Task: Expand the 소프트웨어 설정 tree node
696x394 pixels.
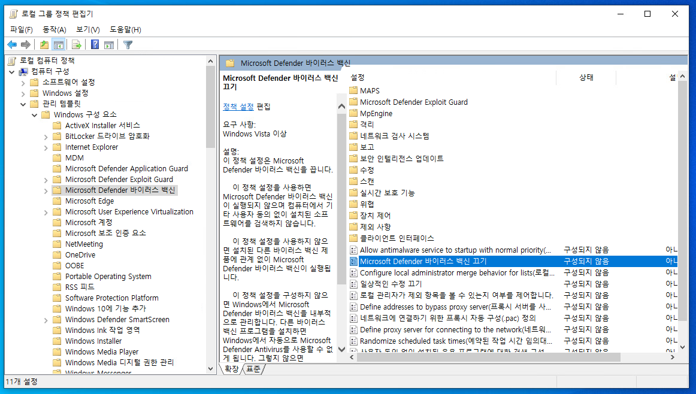Action: click(x=23, y=83)
